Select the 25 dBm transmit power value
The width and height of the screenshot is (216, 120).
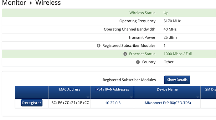coord(170,37)
